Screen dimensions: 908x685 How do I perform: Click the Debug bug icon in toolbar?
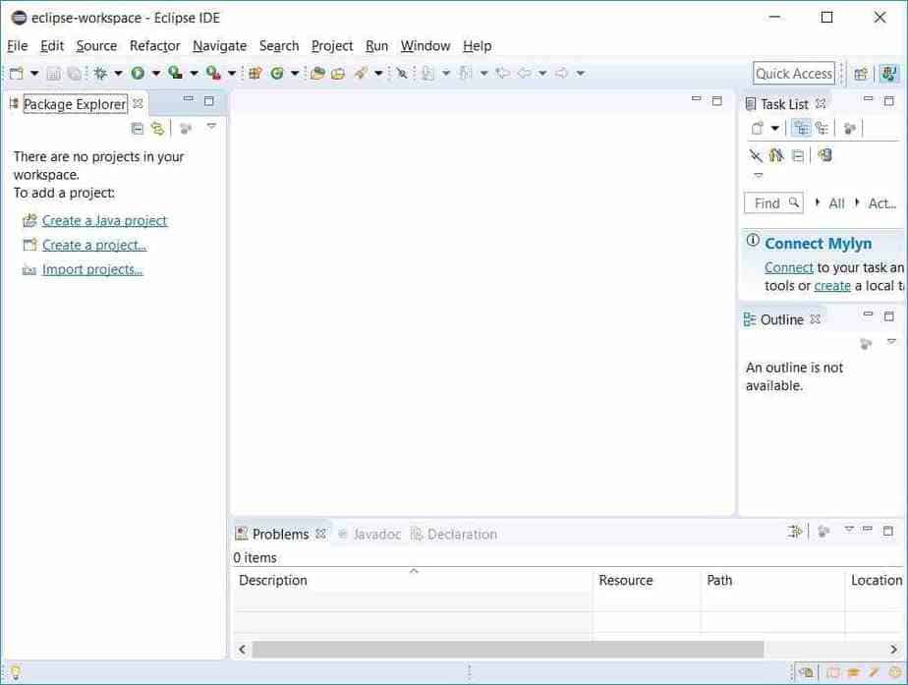coord(100,73)
